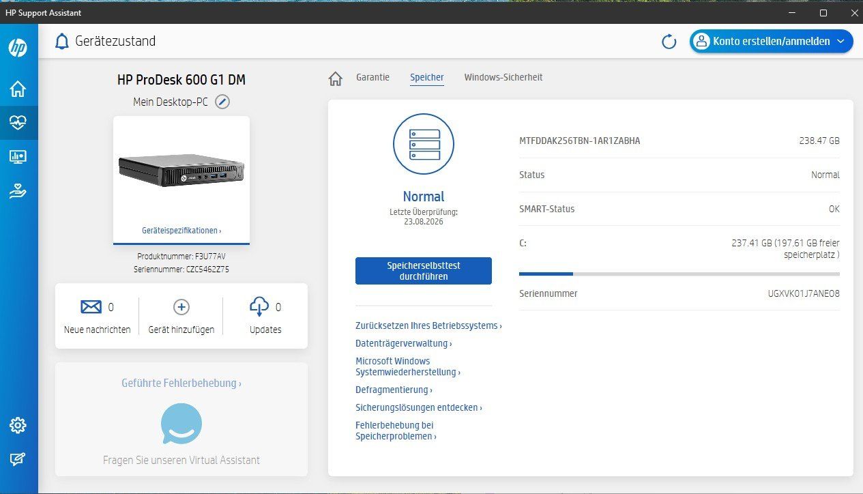Screen dimensions: 863x494
Task: Open the support hand sidebar icon
Action: click(x=18, y=192)
